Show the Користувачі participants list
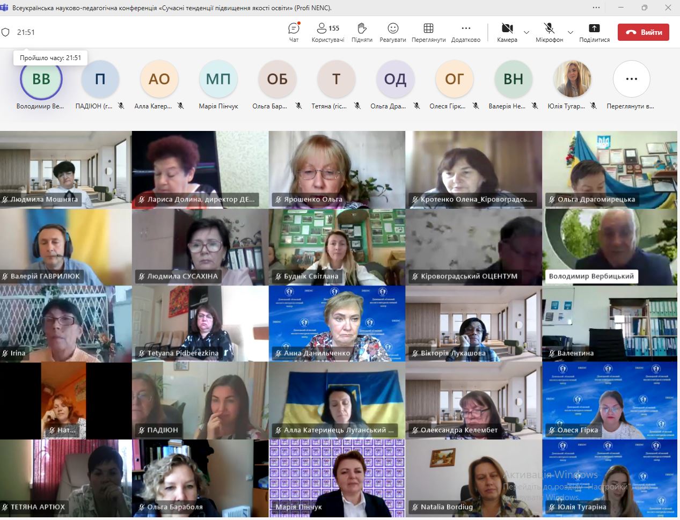The height and width of the screenshot is (520, 680). pyautogui.click(x=328, y=32)
